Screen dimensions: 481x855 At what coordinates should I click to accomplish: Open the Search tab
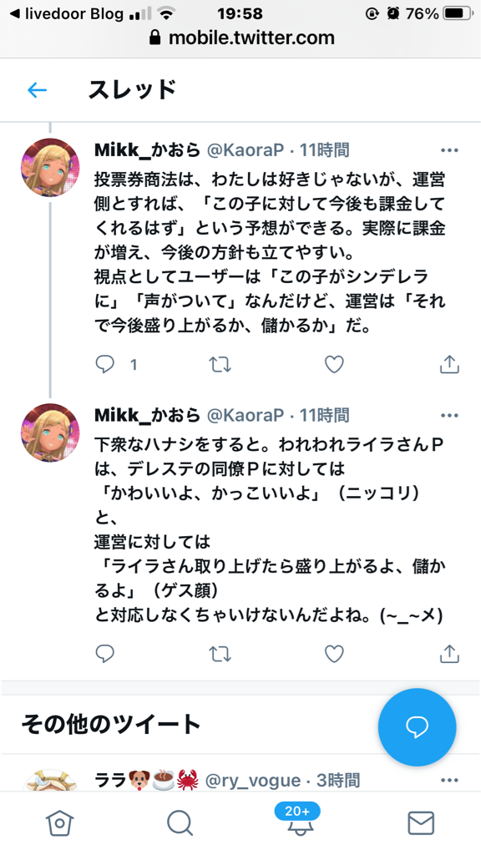(x=180, y=822)
